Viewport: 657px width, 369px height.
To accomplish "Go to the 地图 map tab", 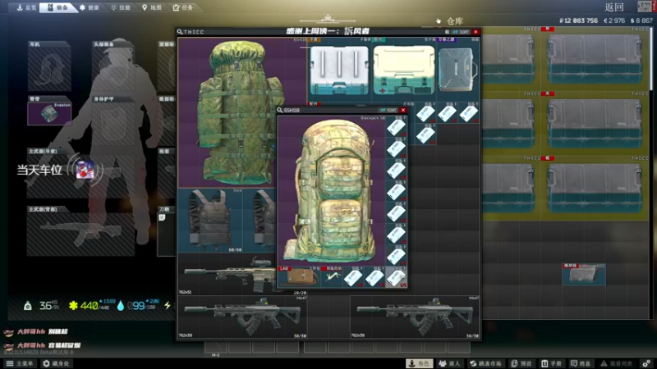I will (x=152, y=7).
